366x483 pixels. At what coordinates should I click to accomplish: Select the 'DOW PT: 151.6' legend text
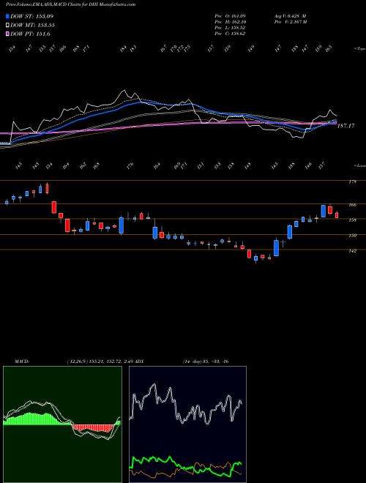point(30,34)
